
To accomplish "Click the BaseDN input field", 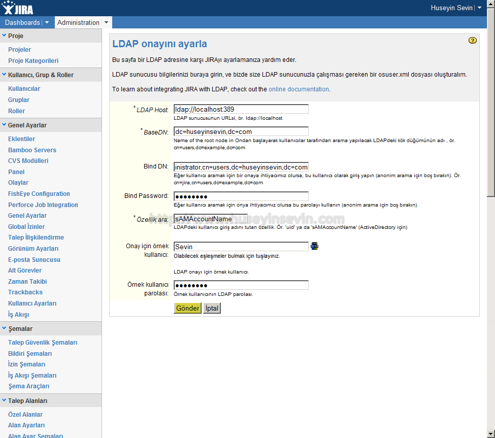I will 241,131.
